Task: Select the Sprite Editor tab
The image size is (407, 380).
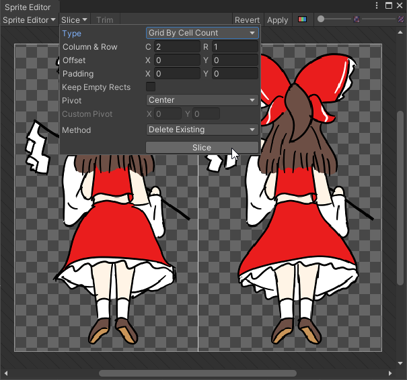Action: pyautogui.click(x=28, y=7)
